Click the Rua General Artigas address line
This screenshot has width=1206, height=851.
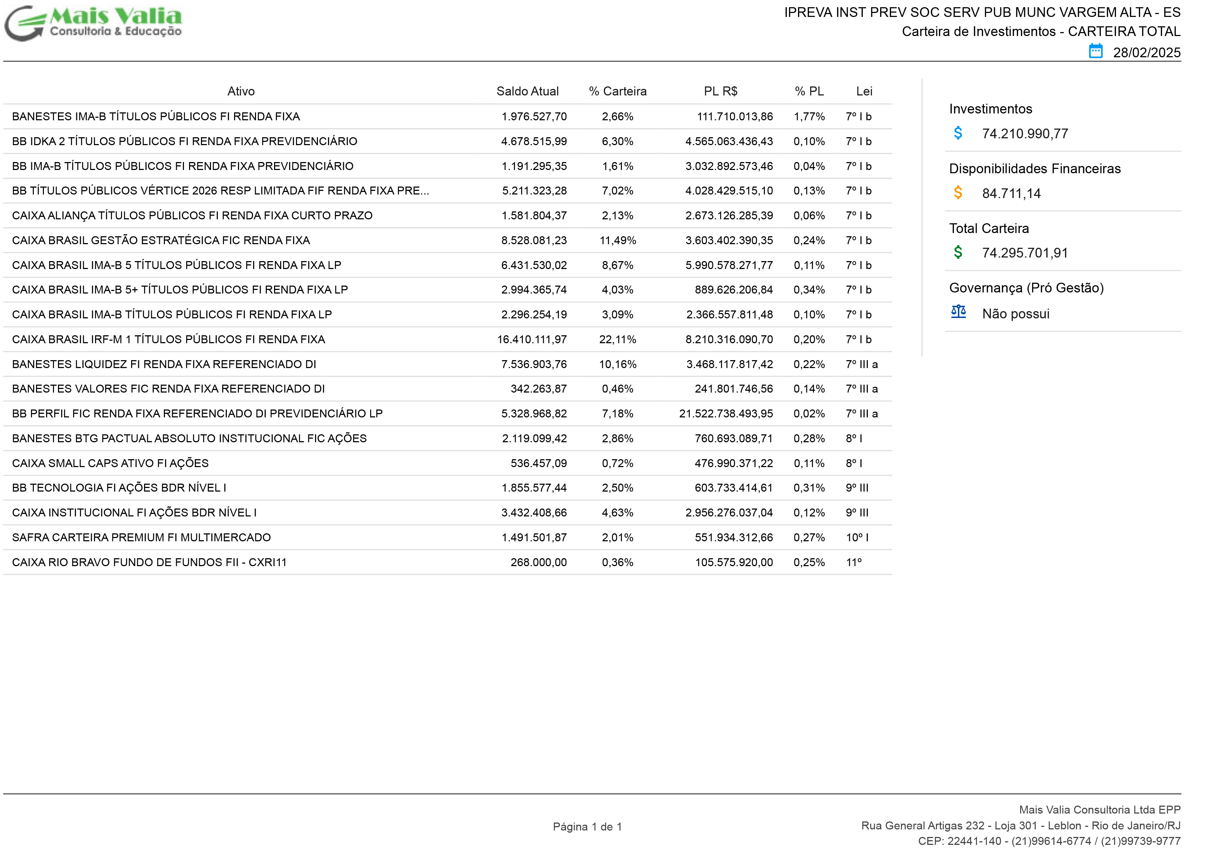point(1021,826)
